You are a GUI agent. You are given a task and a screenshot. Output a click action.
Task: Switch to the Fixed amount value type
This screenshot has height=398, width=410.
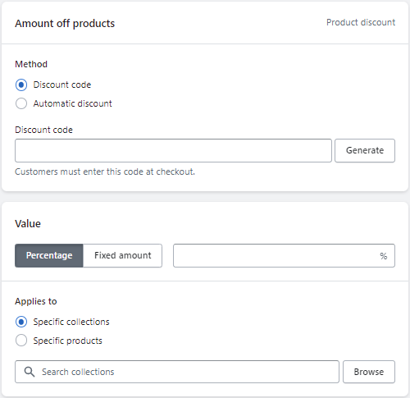point(123,255)
